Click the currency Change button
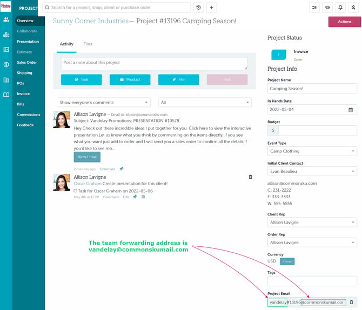362x310 pixels. pos(287,261)
